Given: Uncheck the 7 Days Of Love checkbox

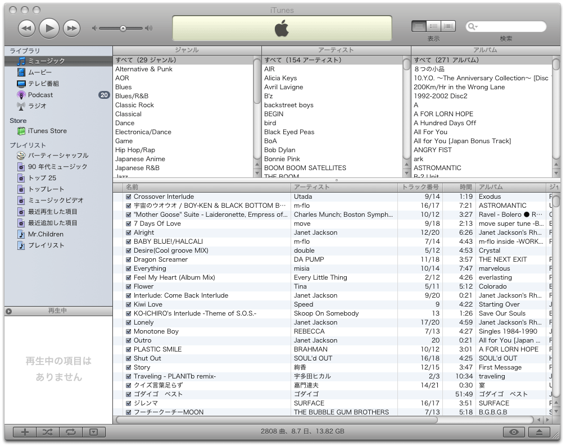Looking at the screenshot, I should (x=128, y=223).
